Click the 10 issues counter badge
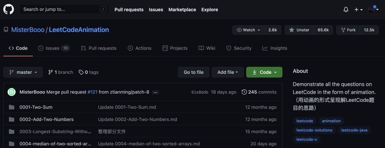The height and width of the screenshot is (148, 385). coord(66,48)
